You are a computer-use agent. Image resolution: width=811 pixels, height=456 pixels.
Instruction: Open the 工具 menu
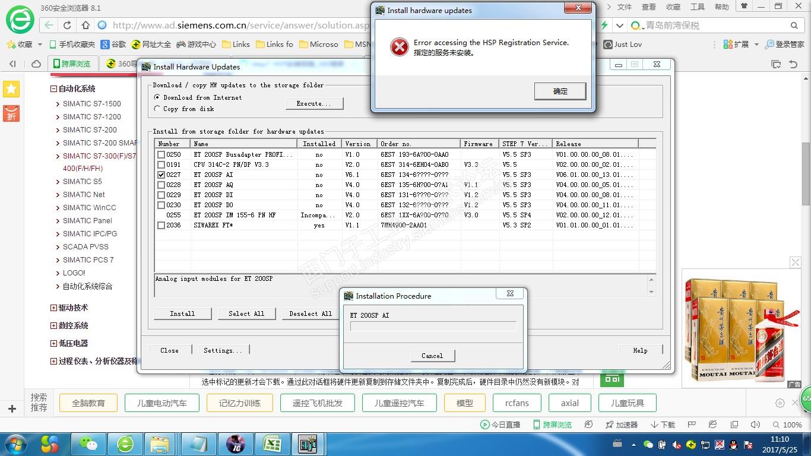[x=698, y=7]
